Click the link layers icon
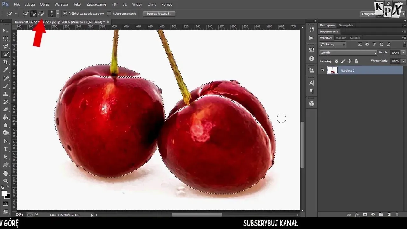 coord(349,215)
